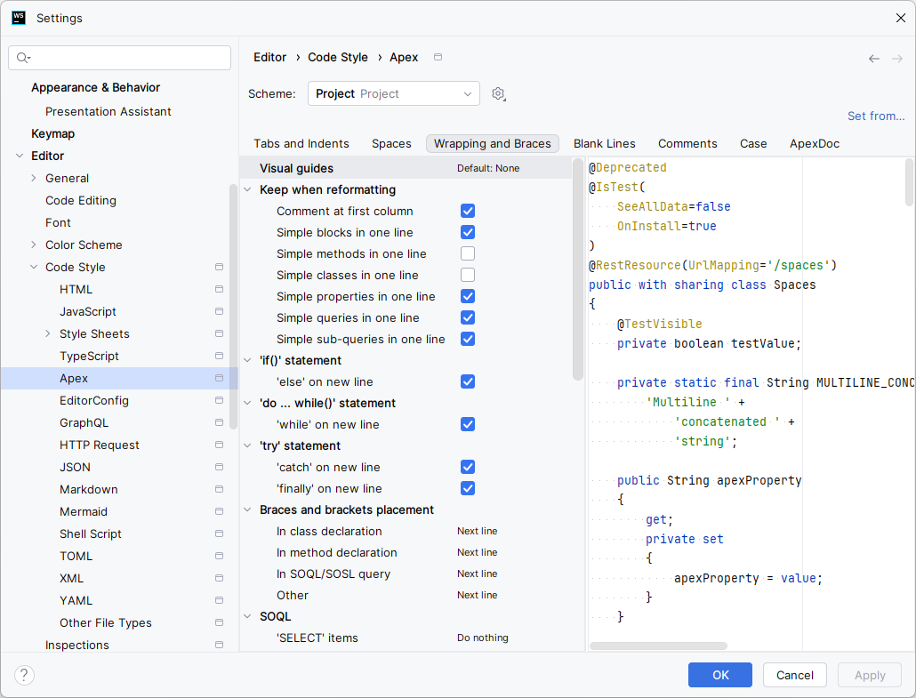Screen dimensions: 916x698
Task: Click project icon beside Mermaid row
Action: pyautogui.click(x=219, y=511)
